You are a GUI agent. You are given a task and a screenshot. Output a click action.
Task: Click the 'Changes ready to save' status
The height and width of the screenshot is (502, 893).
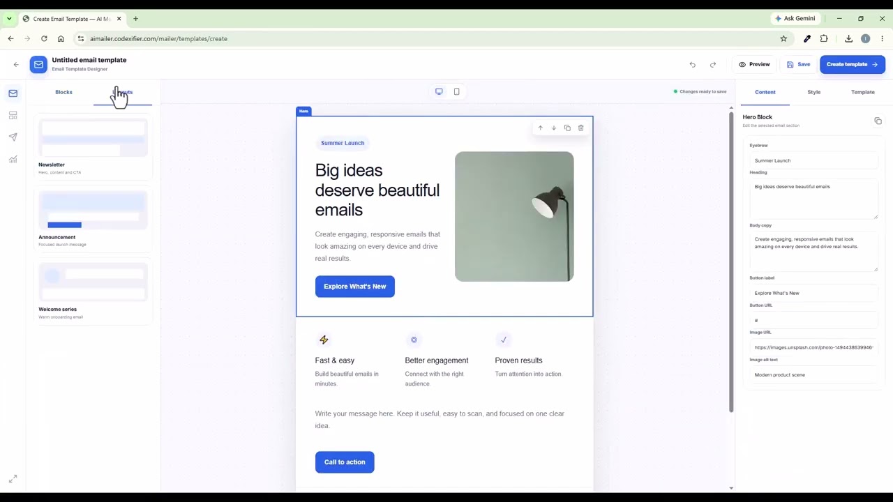pyautogui.click(x=700, y=91)
